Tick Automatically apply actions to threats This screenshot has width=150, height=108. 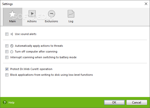(7, 46)
